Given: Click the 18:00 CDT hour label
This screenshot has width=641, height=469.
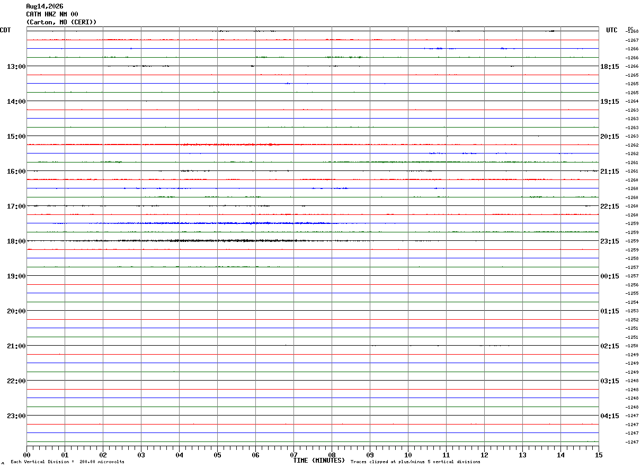Looking at the screenshot, I should [x=16, y=241].
